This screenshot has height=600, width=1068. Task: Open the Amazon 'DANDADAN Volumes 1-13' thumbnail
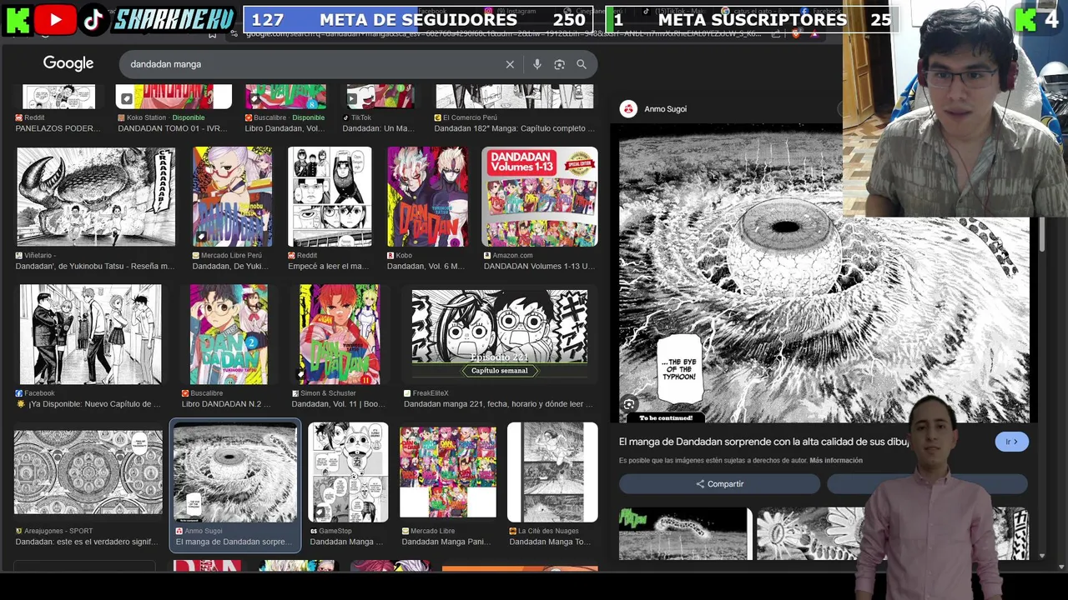(540, 197)
